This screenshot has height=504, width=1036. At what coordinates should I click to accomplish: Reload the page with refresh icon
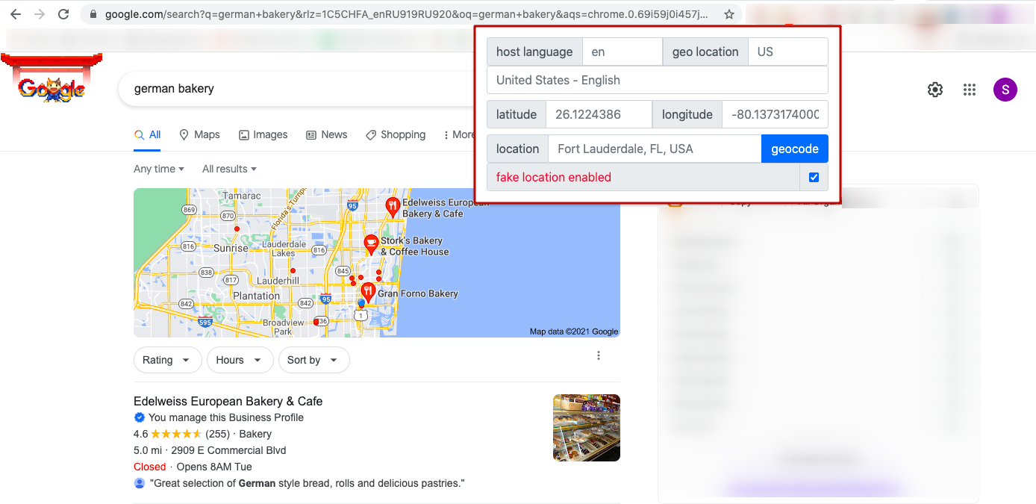pos(63,14)
